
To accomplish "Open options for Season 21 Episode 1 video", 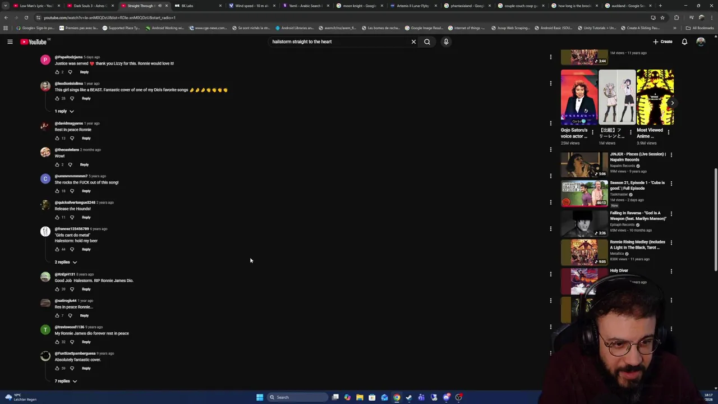I will tap(671, 183).
